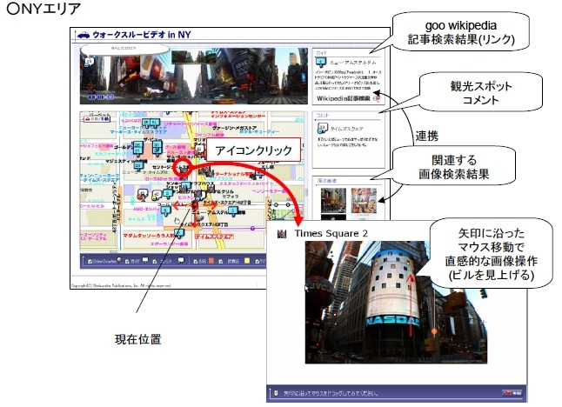The image size is (562, 407).
Task: Move left with the red left arrow
Action: tap(181, 205)
